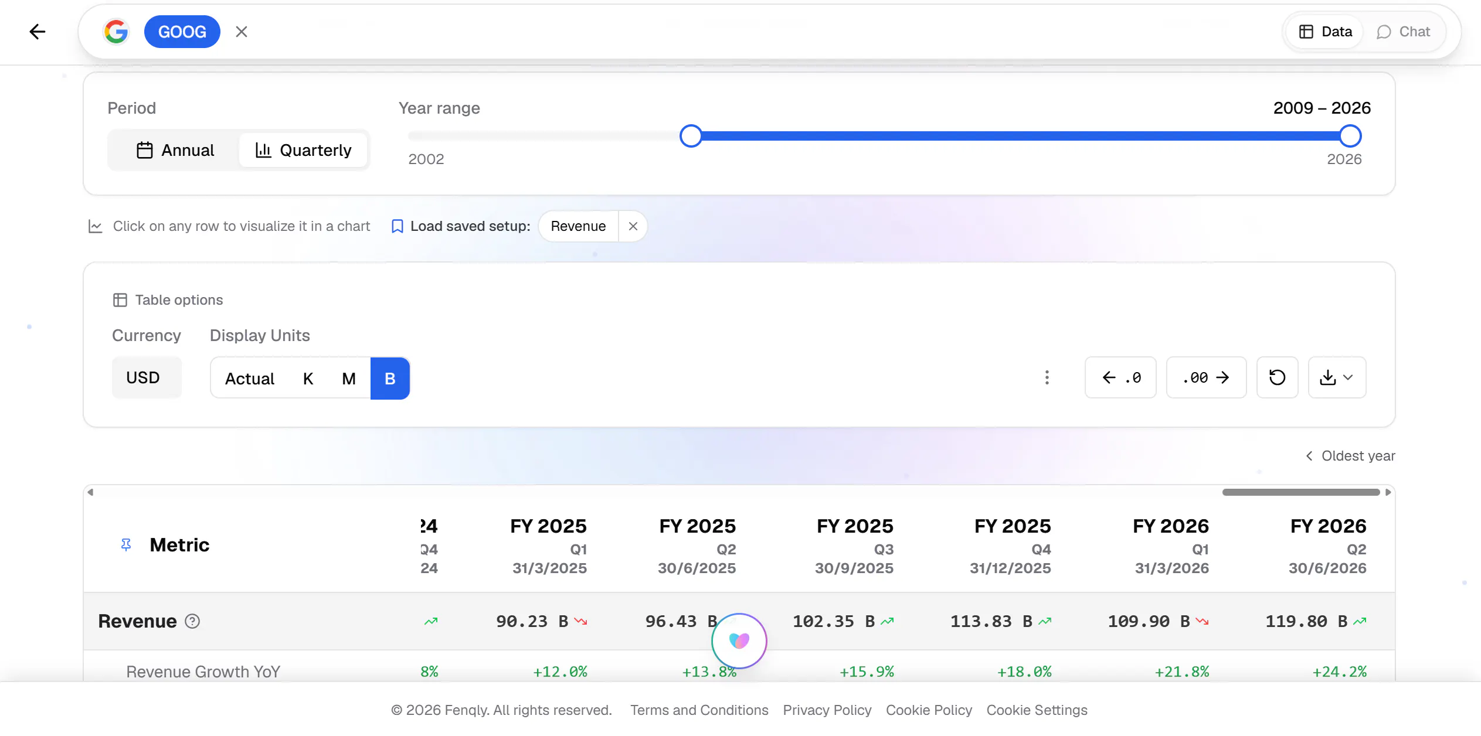Set display units to M
Image resolution: width=1481 pixels, height=736 pixels.
pyautogui.click(x=349, y=379)
